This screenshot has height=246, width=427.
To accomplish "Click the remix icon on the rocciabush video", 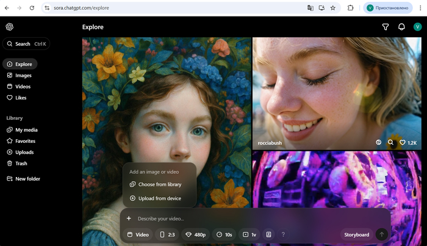I will (378, 142).
